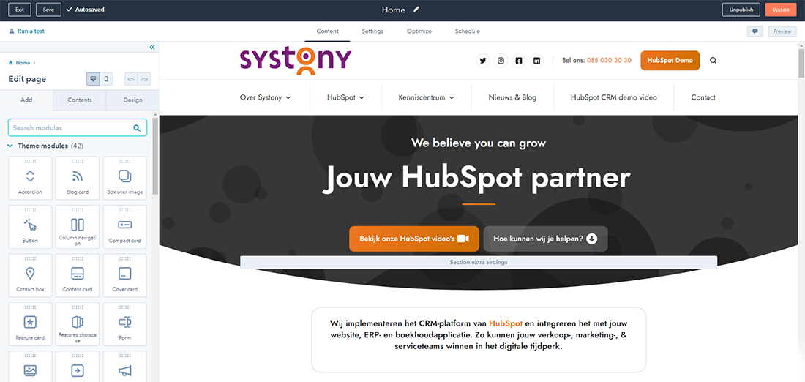Click the undo arrow

point(131,79)
